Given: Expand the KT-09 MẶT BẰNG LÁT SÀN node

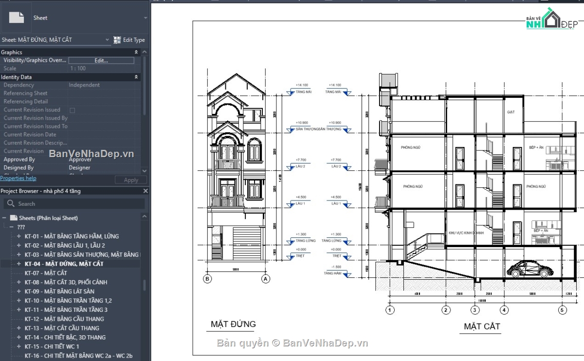Looking at the screenshot, I should [18, 291].
